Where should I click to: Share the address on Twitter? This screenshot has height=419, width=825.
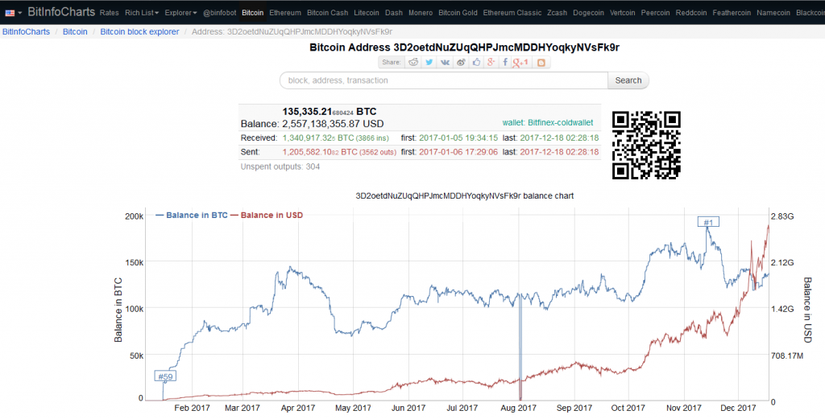click(429, 62)
